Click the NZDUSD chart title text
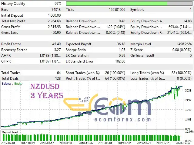The image size is (194, 145). coord(45,86)
